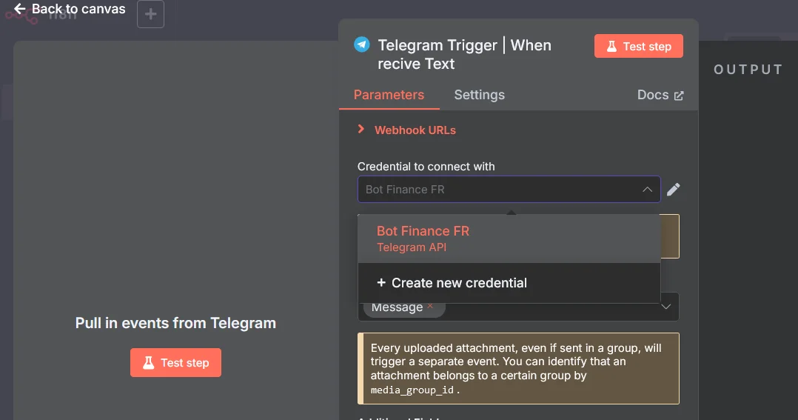The height and width of the screenshot is (420, 798).
Task: Click the OUTPUT panel heading
Action: (x=748, y=70)
